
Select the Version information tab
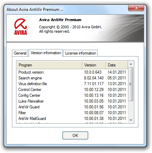pyautogui.click(x=46, y=53)
